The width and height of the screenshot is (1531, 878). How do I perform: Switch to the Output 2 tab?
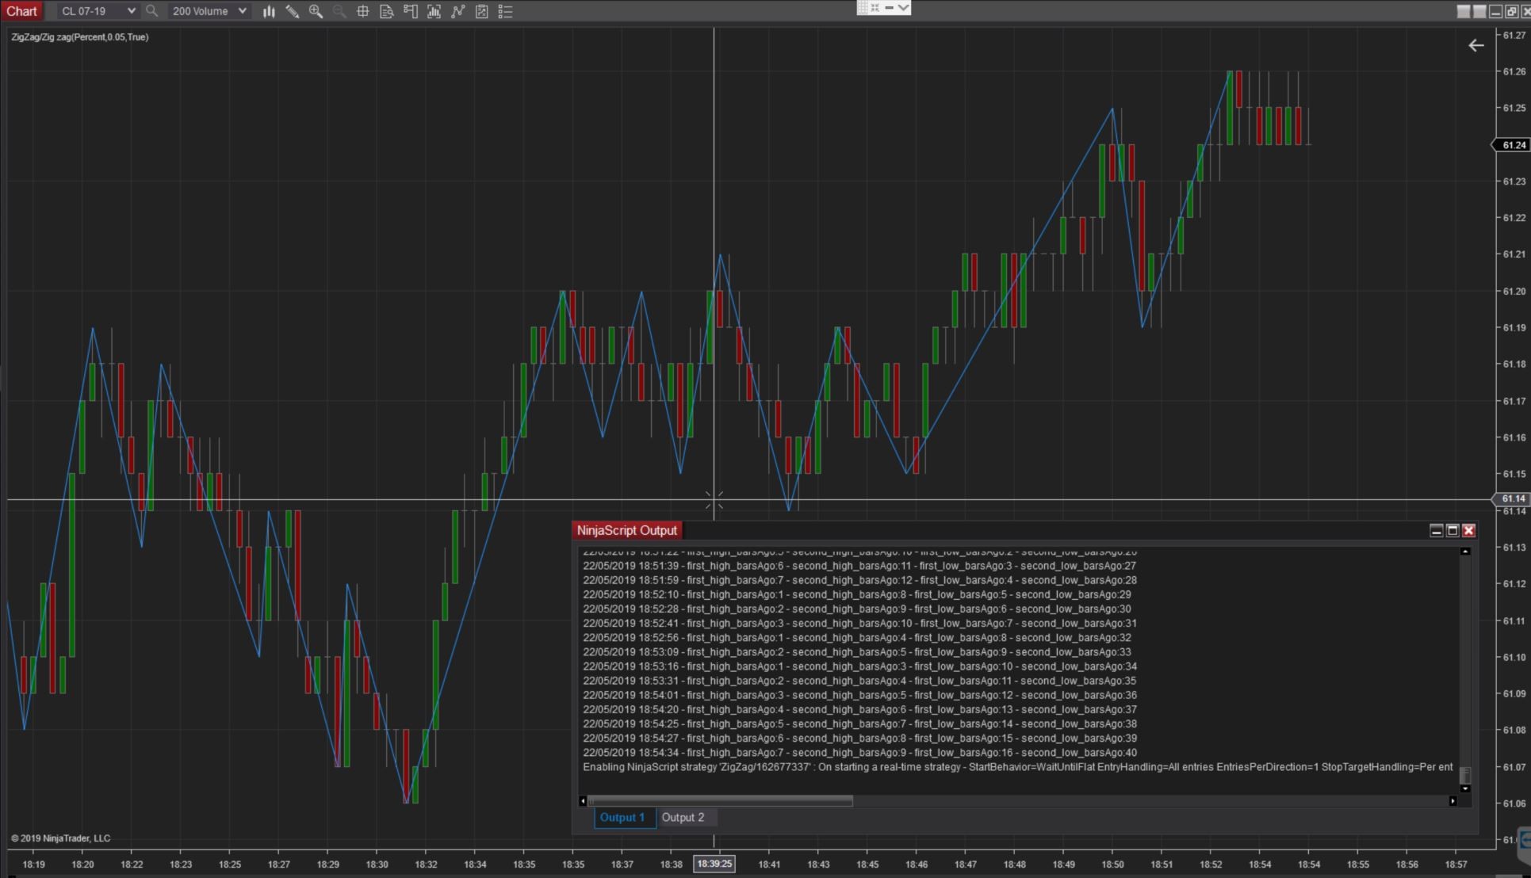tap(683, 817)
